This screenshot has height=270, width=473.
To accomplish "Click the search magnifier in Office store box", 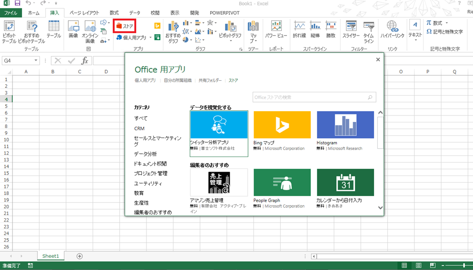I will tap(370, 97).
